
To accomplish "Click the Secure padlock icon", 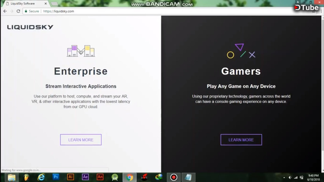I will [26, 11].
